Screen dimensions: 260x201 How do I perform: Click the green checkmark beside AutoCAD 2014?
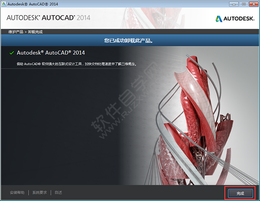click(12, 53)
